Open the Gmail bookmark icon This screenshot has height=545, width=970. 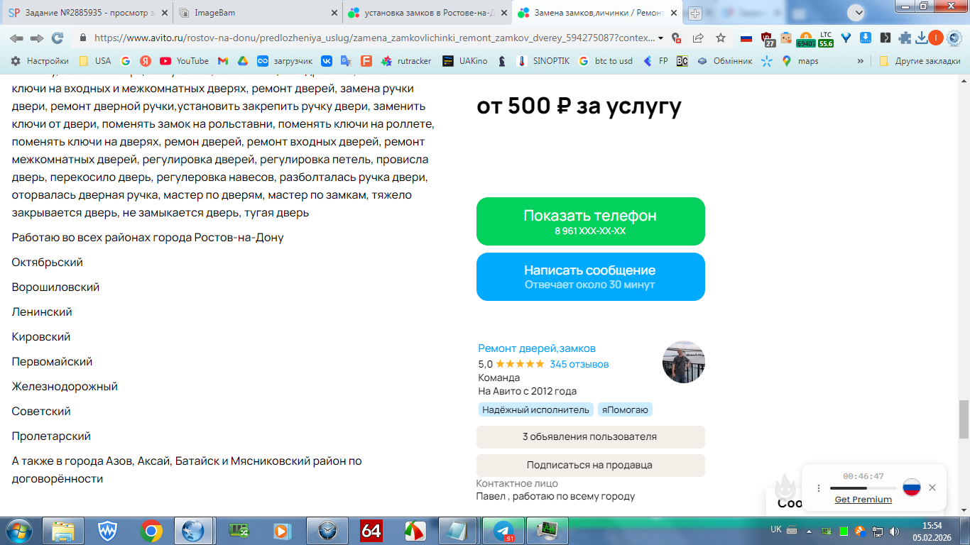tap(223, 61)
